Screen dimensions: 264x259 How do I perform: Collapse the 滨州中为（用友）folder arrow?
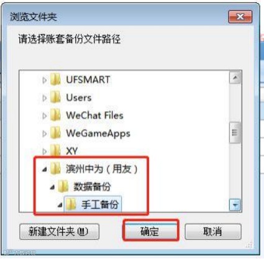point(44,170)
